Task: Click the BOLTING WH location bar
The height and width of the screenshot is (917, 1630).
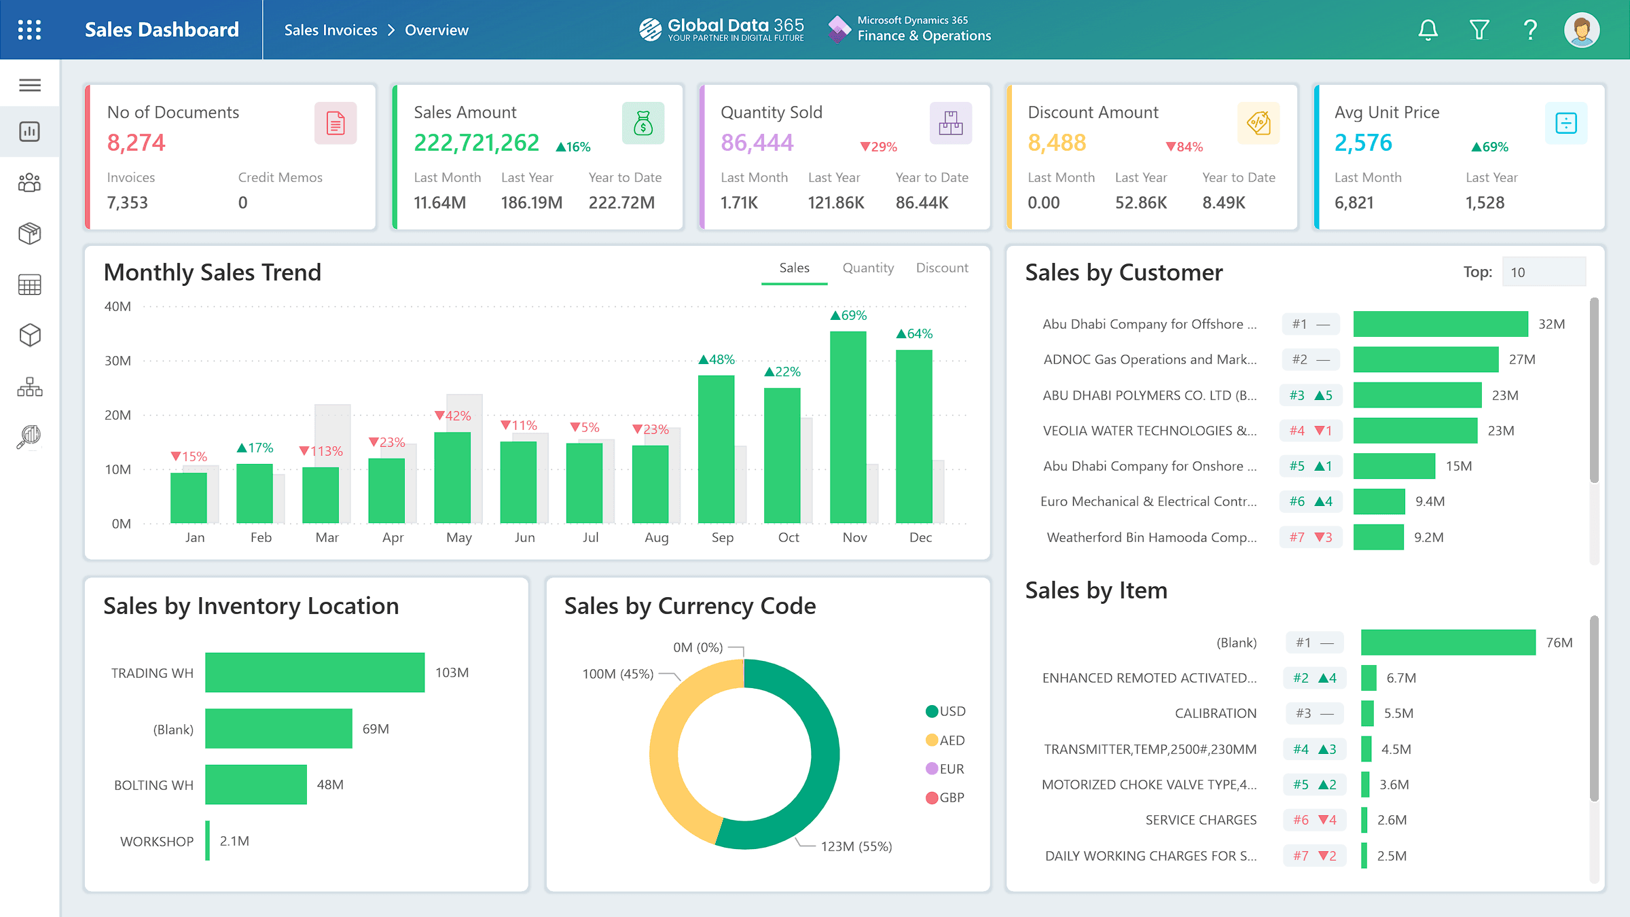Action: click(x=256, y=785)
